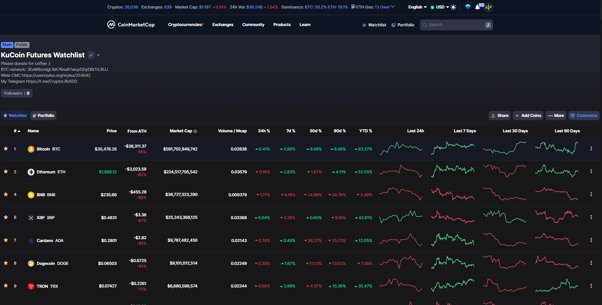The image size is (602, 305).
Task: Expand the chevron beside KuCoin Futures Watchlist
Action: coord(98,55)
